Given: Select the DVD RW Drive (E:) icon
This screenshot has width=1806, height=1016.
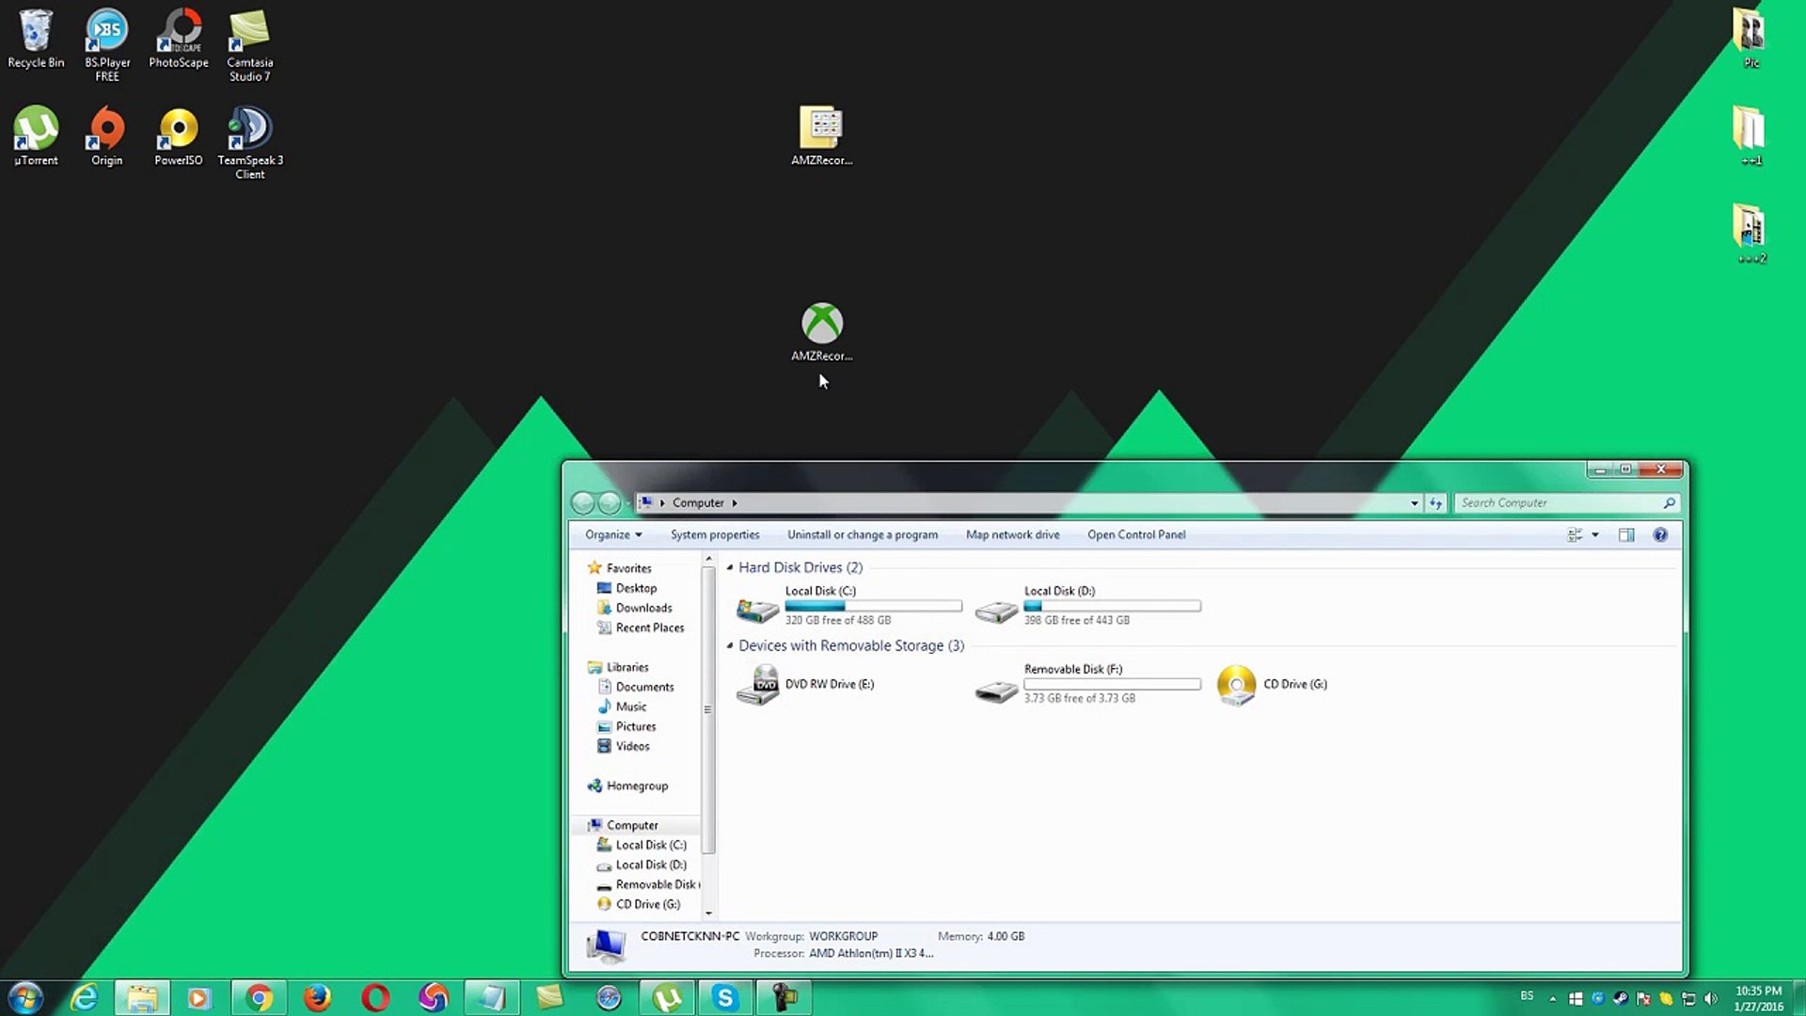Looking at the screenshot, I should point(757,685).
